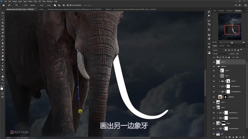Hide Levels 1 layer visibility
The width and height of the screenshot is (248, 139).
tap(214, 81)
